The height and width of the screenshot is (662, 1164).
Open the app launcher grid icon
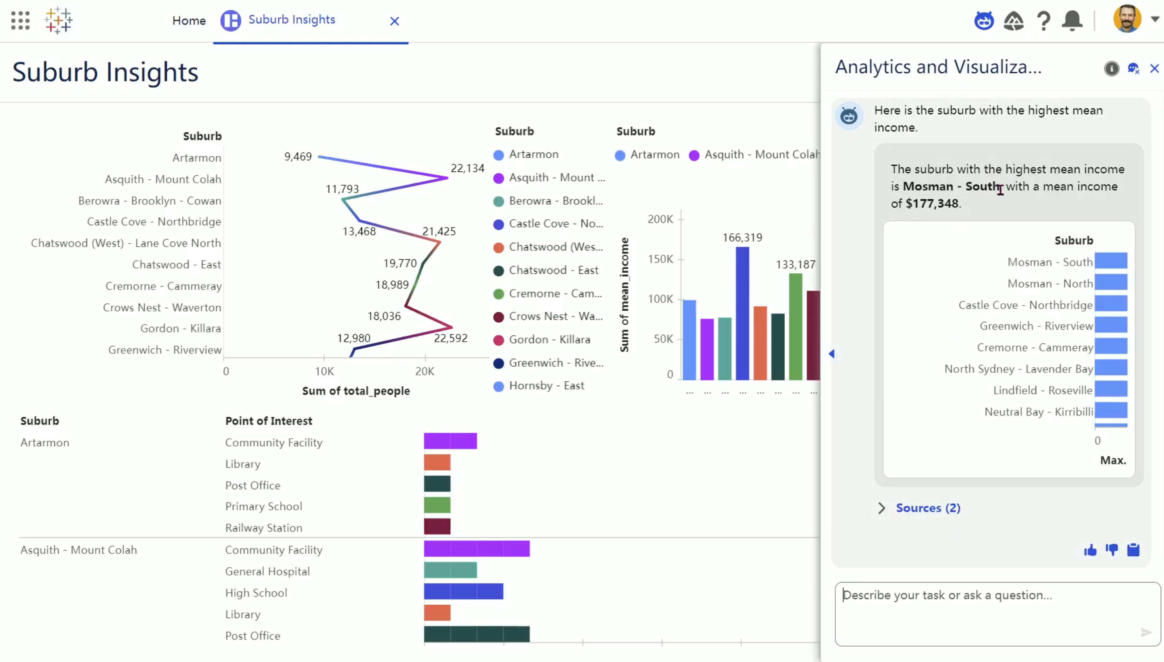coord(20,20)
